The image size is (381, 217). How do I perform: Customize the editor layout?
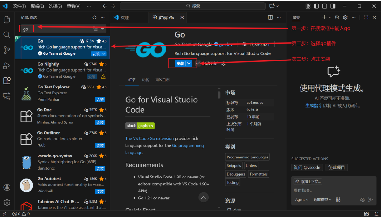[x=308, y=6]
